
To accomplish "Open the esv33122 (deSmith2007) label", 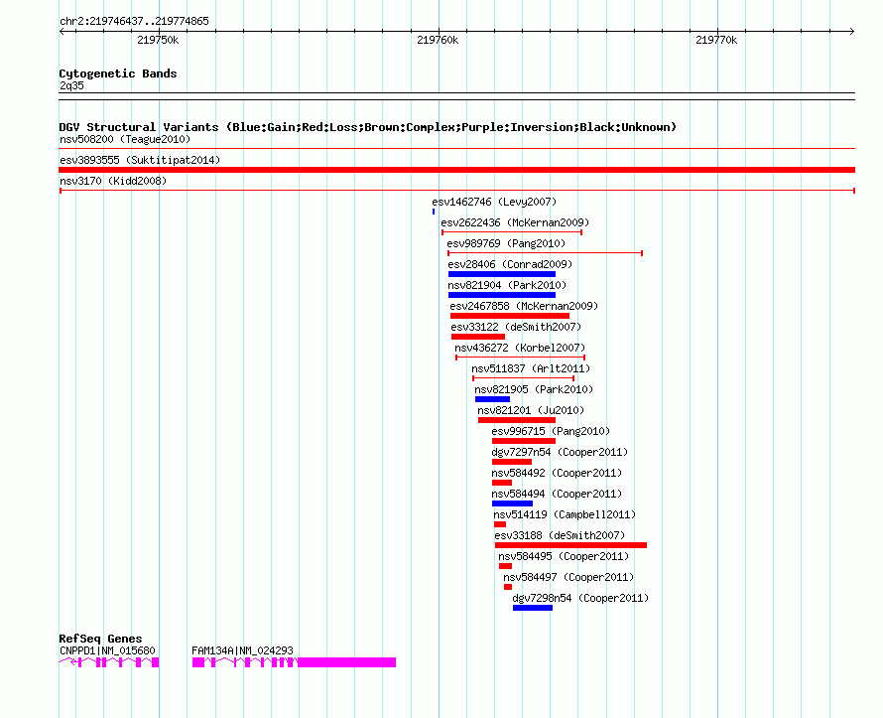I will coord(516,327).
